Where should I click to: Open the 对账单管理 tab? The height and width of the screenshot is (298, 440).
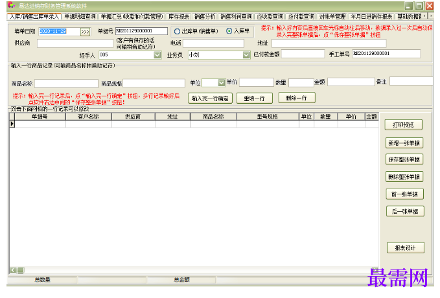[x=332, y=17]
